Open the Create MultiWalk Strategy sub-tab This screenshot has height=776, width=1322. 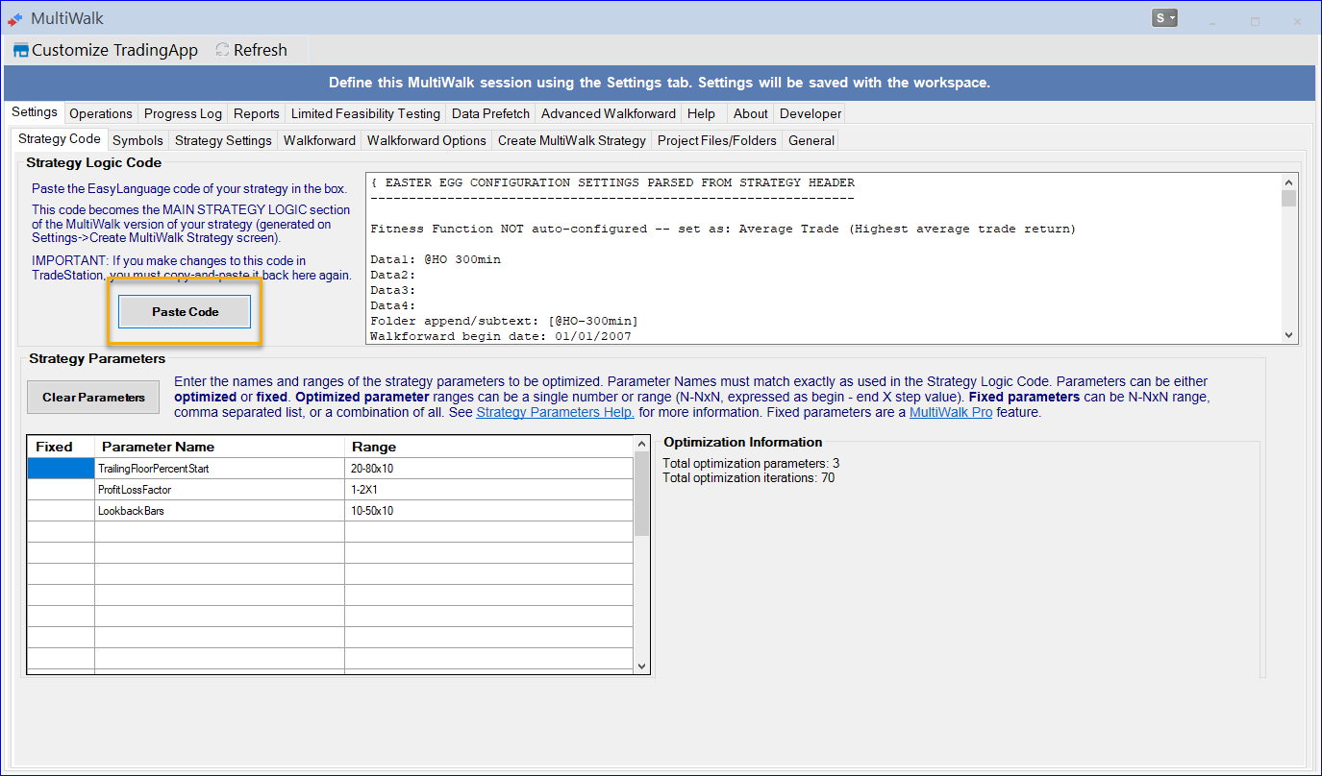click(x=571, y=140)
